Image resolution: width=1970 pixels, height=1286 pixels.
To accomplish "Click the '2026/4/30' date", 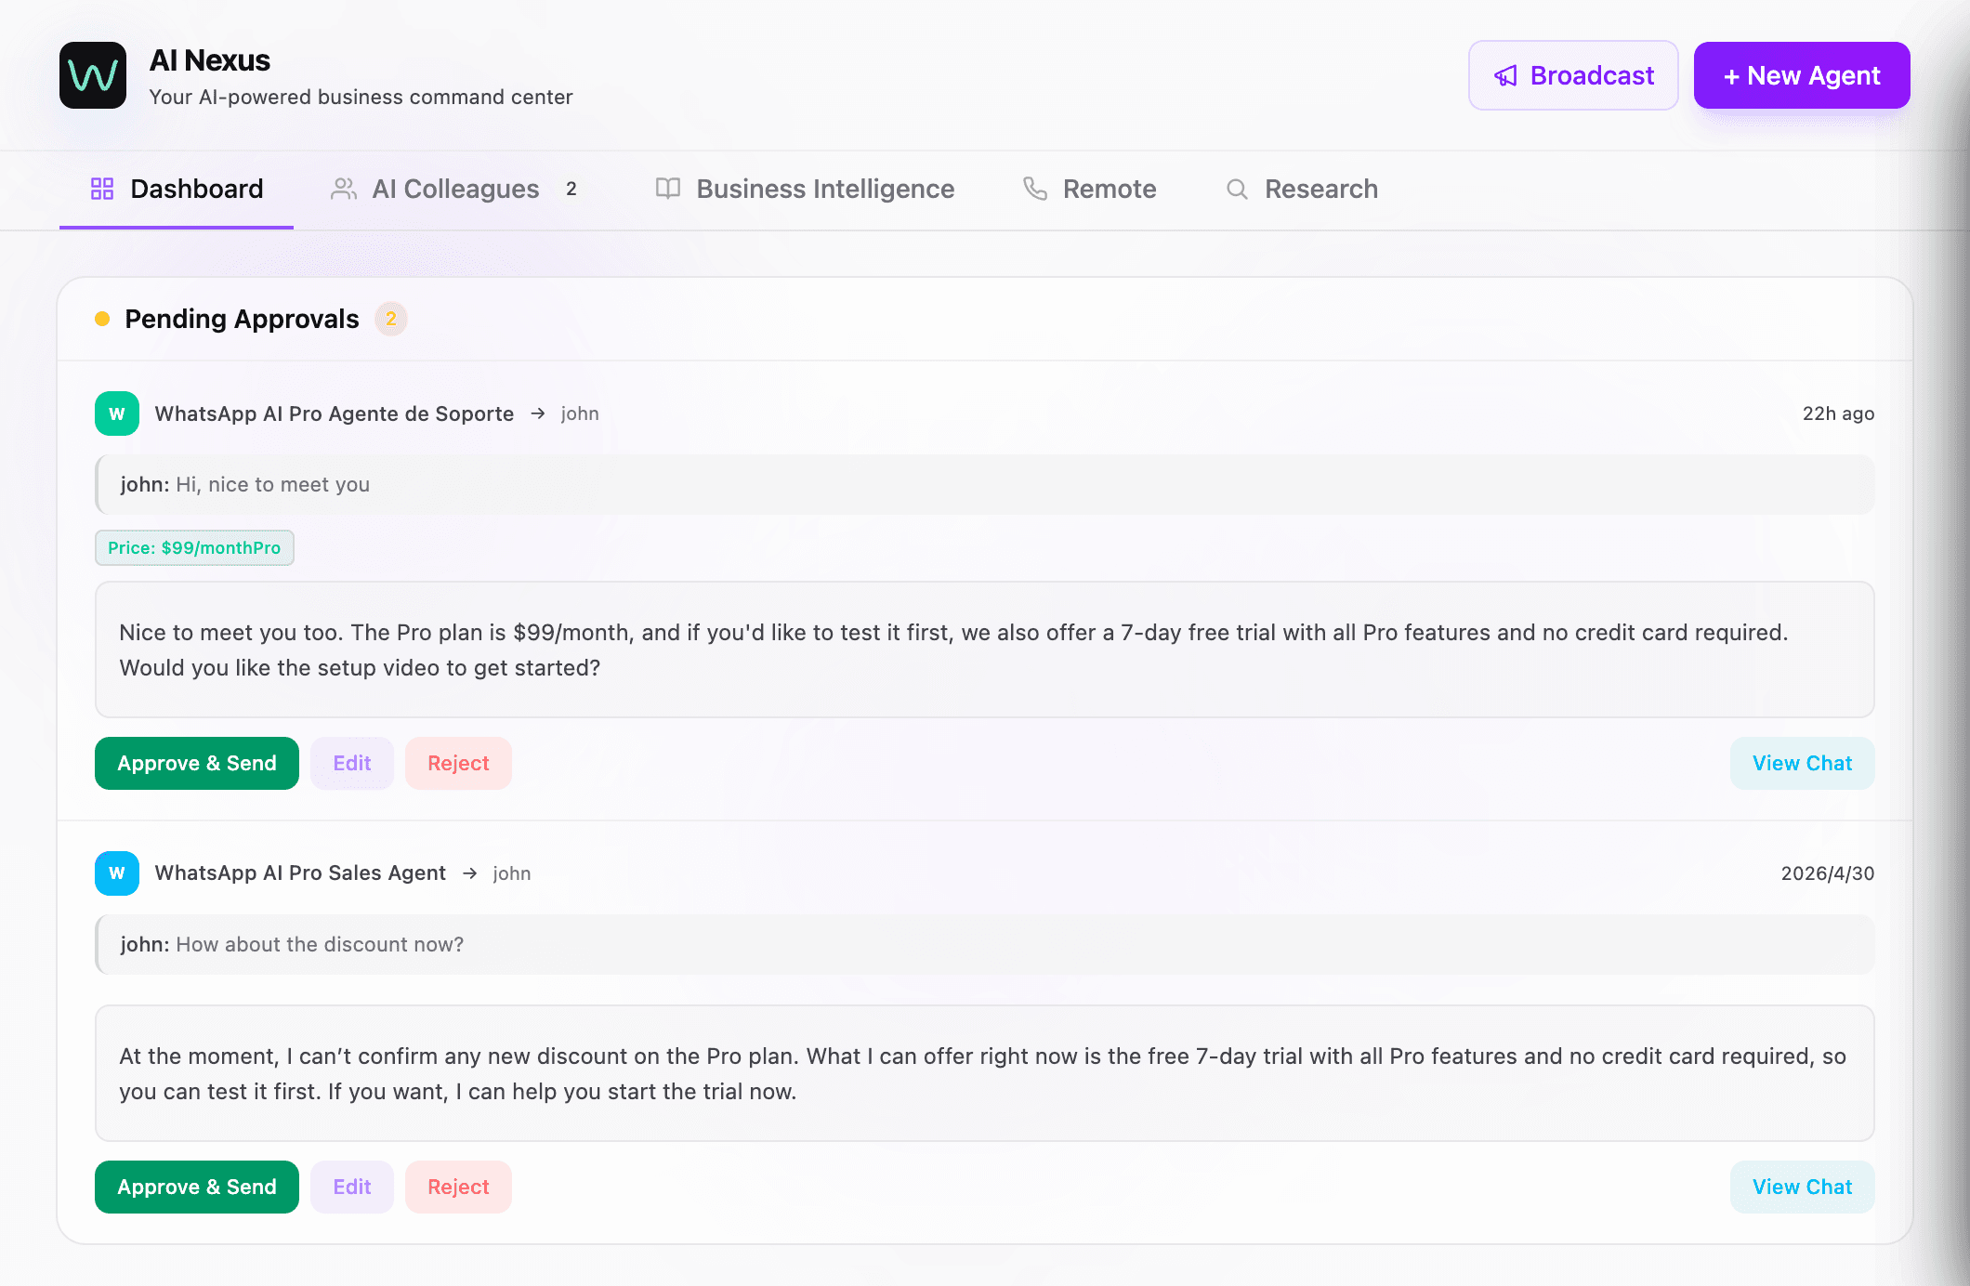I will [x=1828, y=873].
